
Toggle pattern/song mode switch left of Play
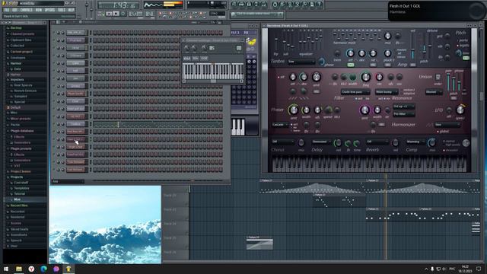101,14
